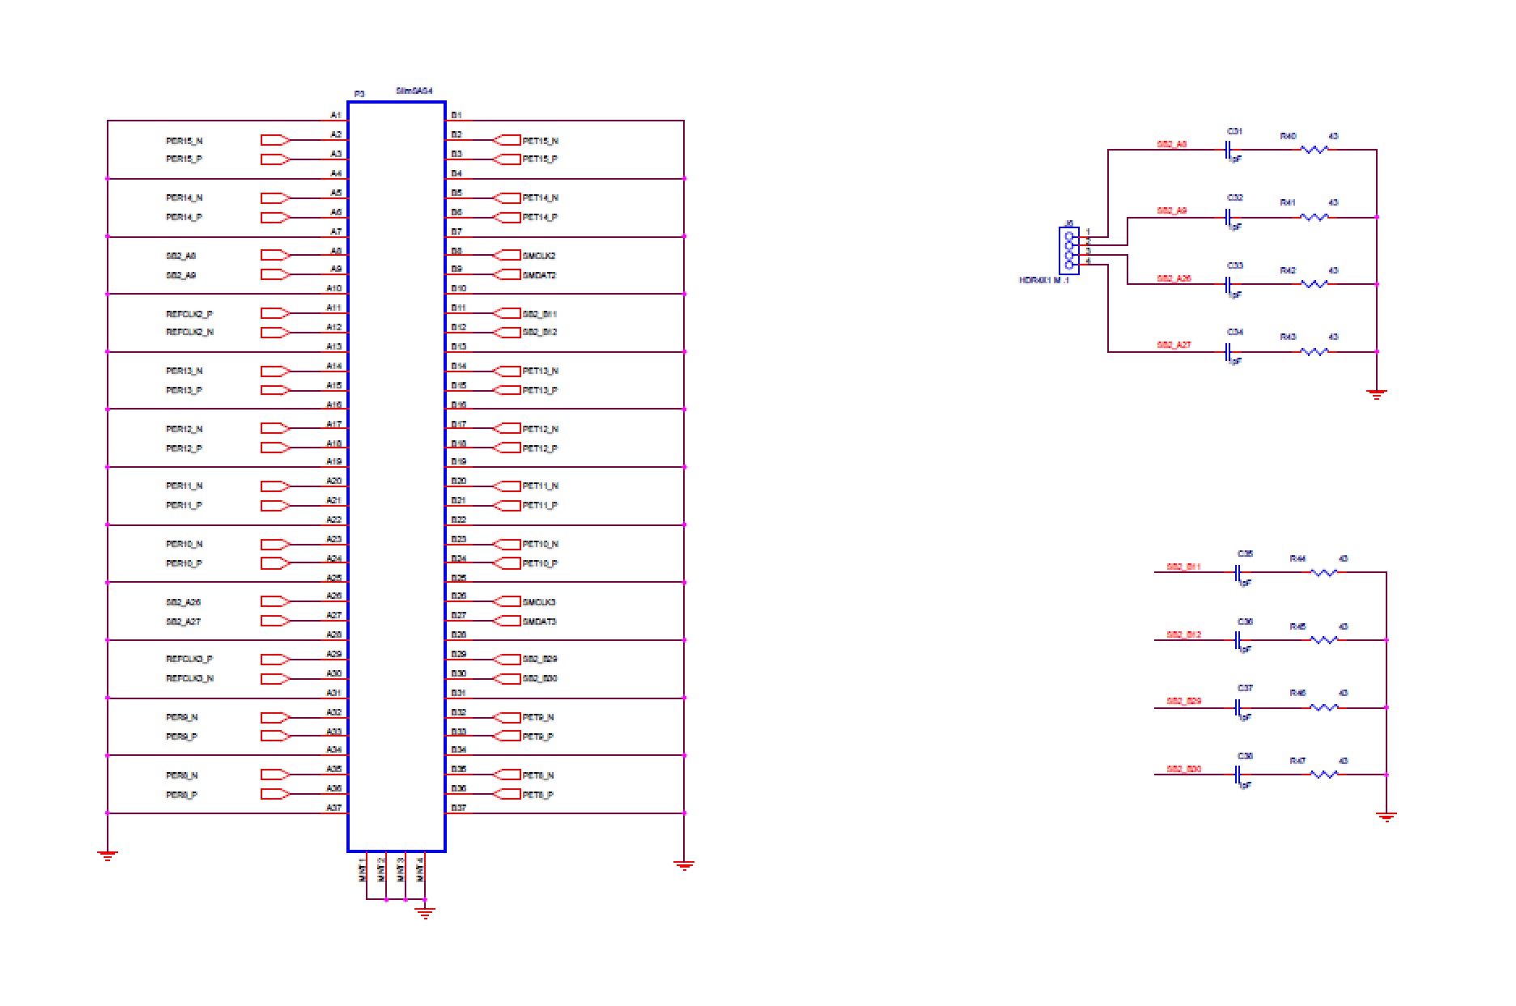The image size is (1516, 1006).
Task: Click the HDR4X1 header part label
Action: (x=1043, y=281)
